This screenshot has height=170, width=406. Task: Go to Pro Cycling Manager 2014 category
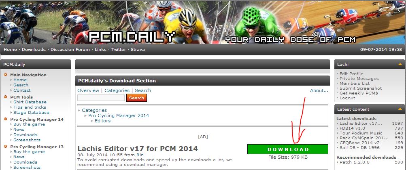click(x=119, y=115)
